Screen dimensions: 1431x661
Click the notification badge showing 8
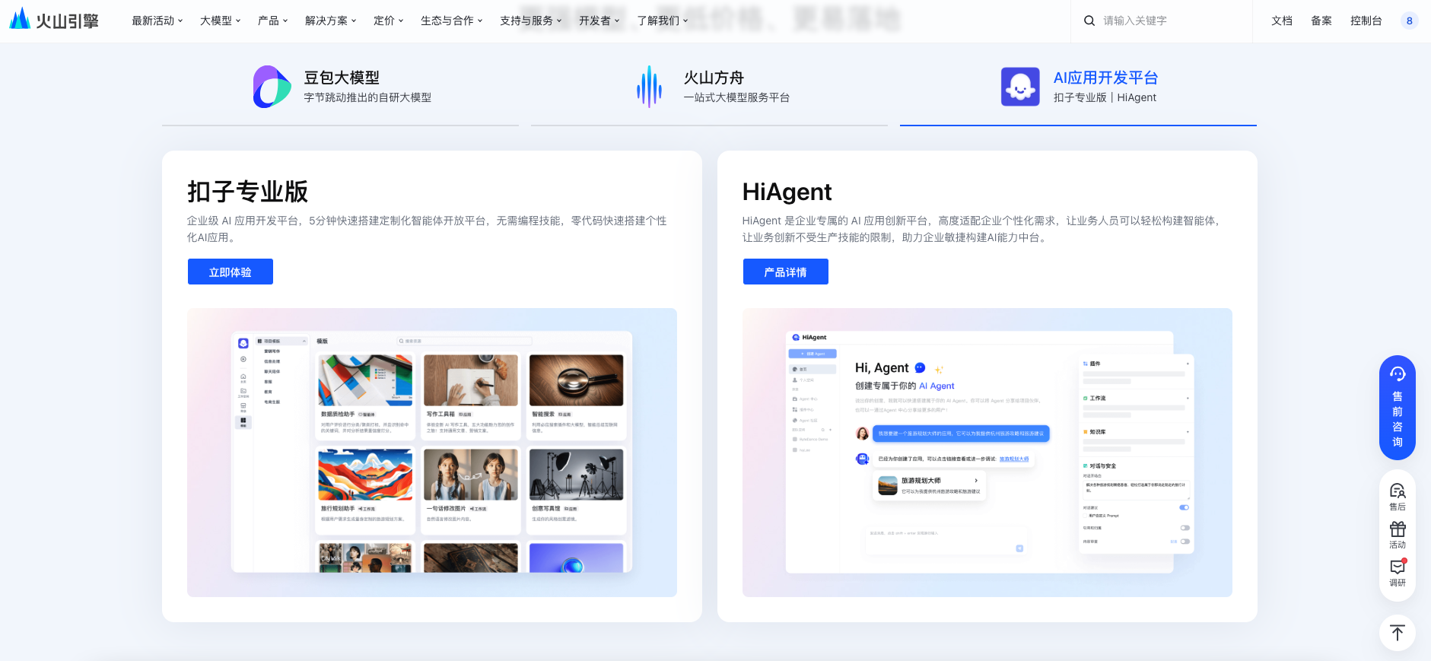(x=1409, y=21)
